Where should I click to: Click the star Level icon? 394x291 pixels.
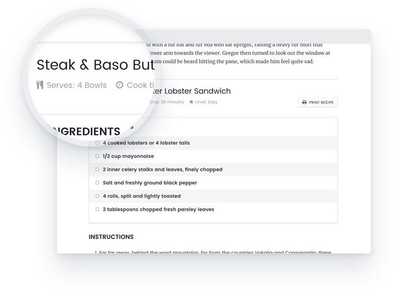tap(191, 102)
